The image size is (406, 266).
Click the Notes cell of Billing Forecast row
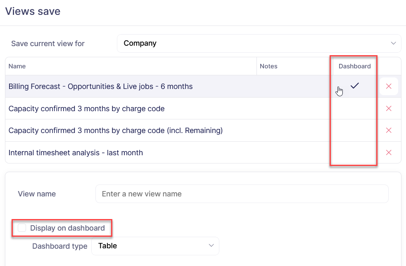click(x=294, y=86)
